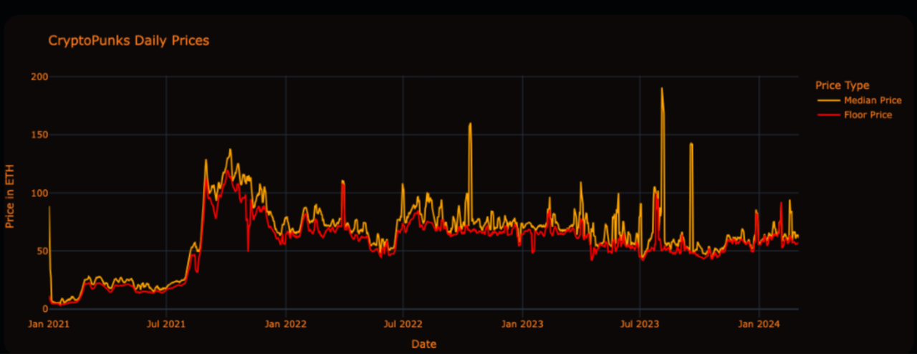This screenshot has height=354, width=917.
Task: Click the CryptoPunks Daily Prices chart title
Action: (x=129, y=41)
